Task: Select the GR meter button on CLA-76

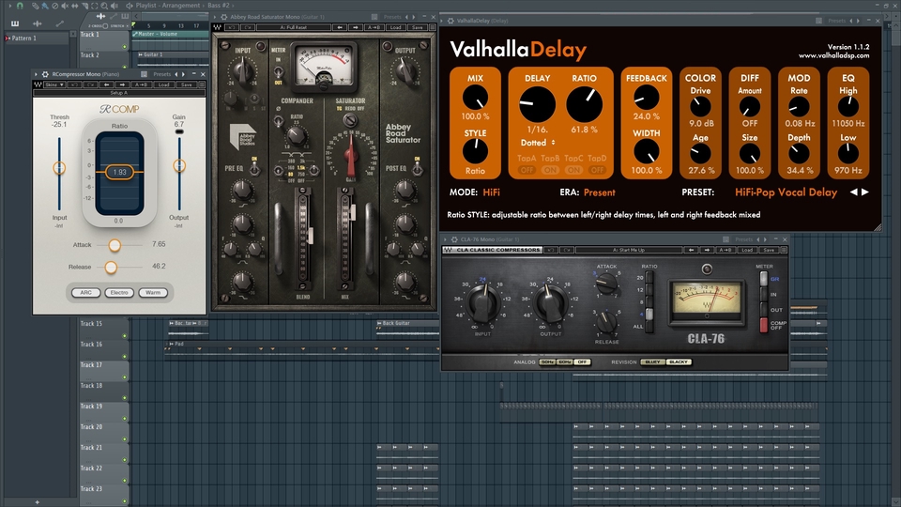Action: click(x=764, y=279)
